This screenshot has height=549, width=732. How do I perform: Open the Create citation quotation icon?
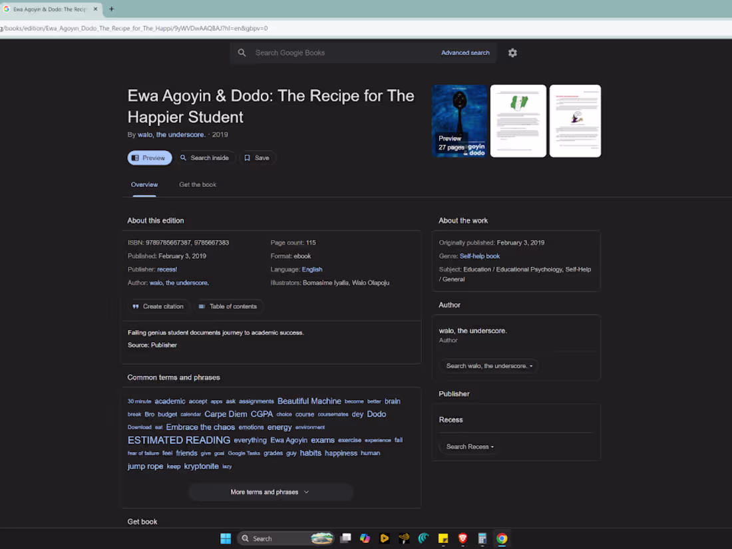tap(135, 306)
